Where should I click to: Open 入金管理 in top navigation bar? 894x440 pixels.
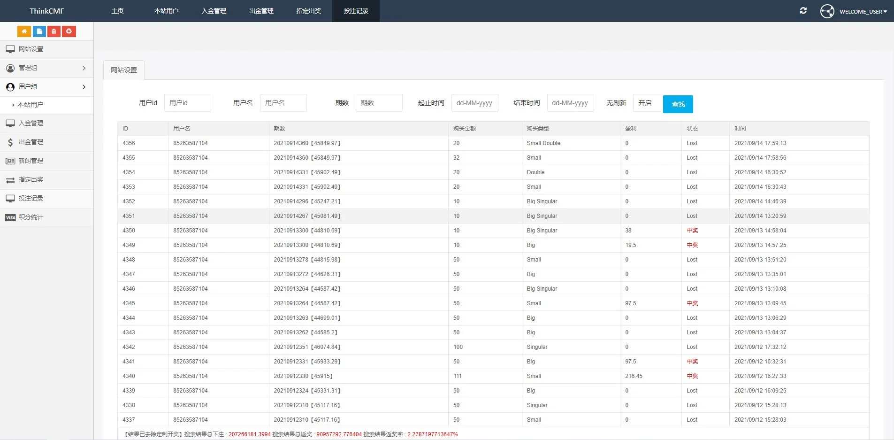point(214,11)
